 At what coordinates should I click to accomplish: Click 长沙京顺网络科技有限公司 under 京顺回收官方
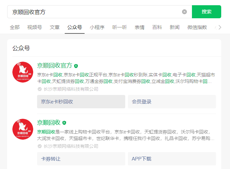(x=71, y=89)
